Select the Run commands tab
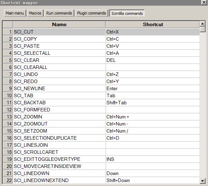 coord(59,13)
